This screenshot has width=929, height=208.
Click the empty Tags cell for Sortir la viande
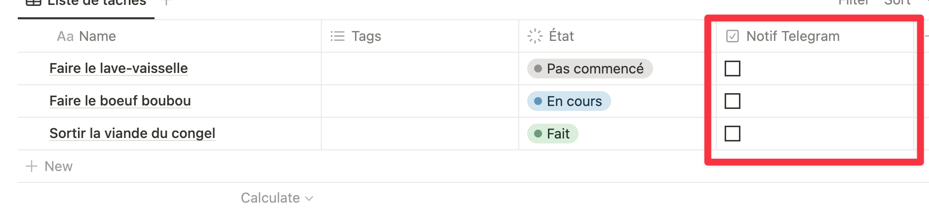click(x=420, y=134)
